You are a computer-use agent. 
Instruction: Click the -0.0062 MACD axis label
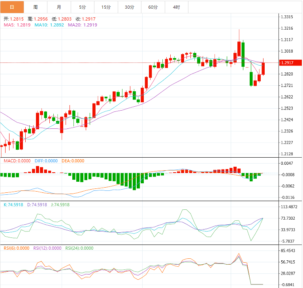(x=287, y=186)
